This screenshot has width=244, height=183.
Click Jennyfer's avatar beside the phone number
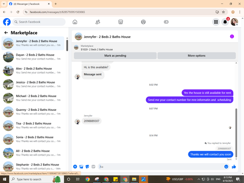click(x=77, y=122)
